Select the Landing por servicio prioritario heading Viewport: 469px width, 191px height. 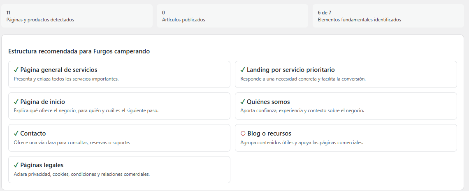pyautogui.click(x=291, y=70)
